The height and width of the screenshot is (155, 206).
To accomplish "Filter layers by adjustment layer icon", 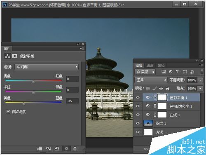I will [x=171, y=72].
